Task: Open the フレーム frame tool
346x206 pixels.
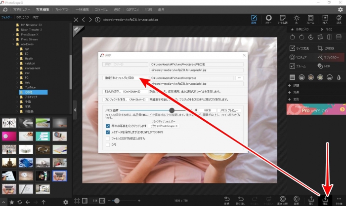Action: pos(310,19)
